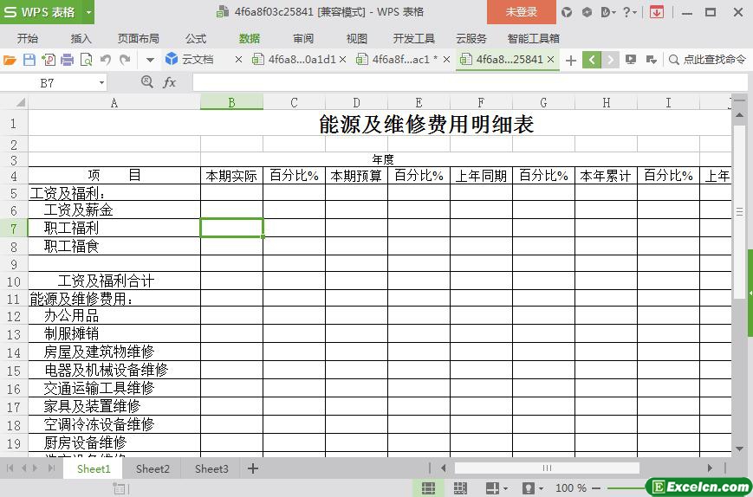Open the 数据 ribbon tab

(x=250, y=38)
